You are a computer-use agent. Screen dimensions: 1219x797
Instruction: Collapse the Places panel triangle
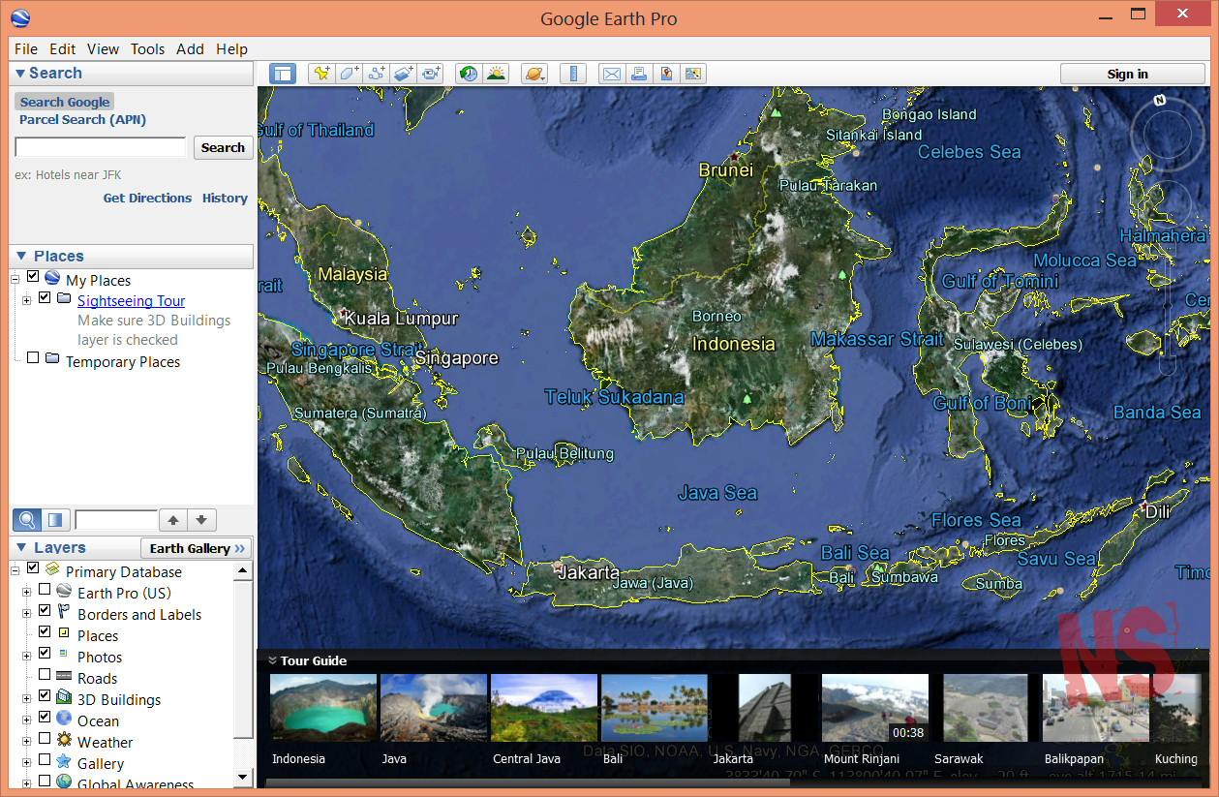20,256
